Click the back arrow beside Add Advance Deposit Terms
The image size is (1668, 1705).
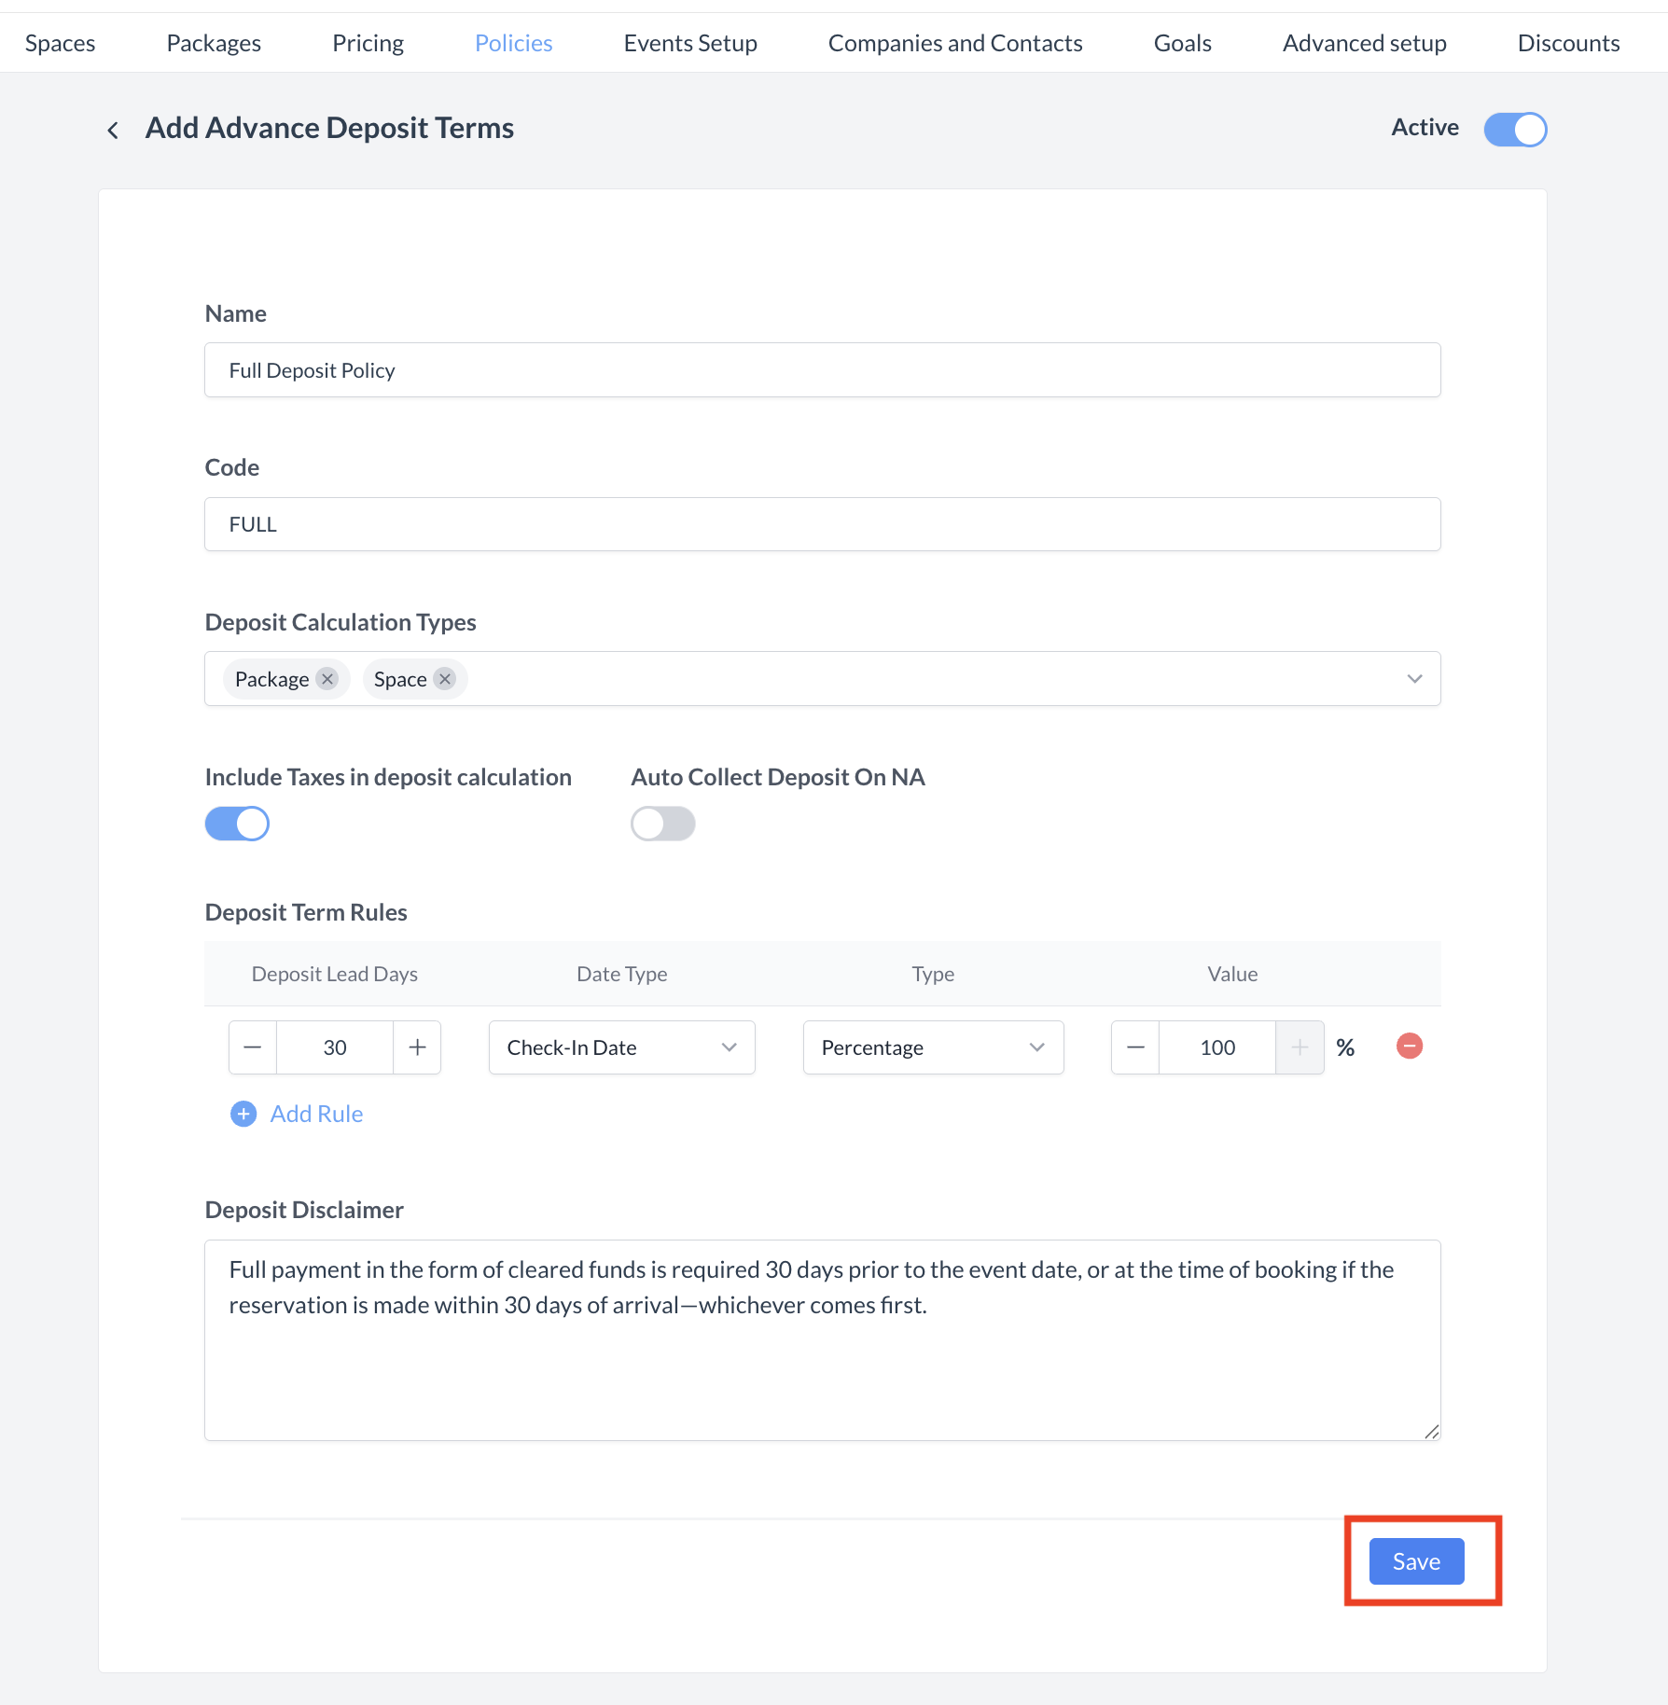tap(113, 130)
